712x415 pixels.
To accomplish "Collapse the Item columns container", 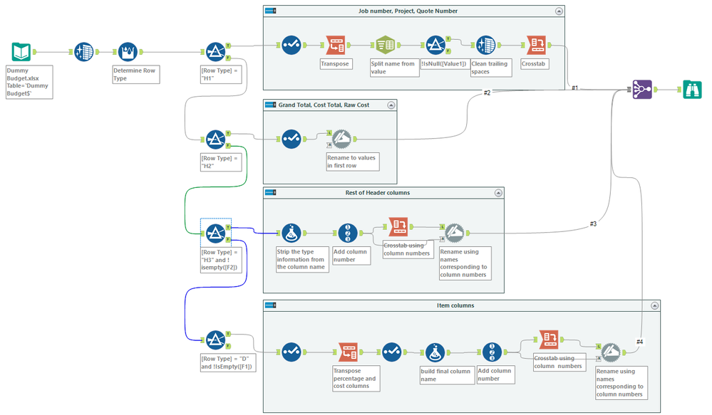I will click(654, 305).
